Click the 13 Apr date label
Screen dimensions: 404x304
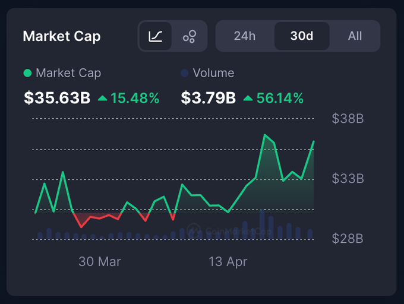pos(228,261)
